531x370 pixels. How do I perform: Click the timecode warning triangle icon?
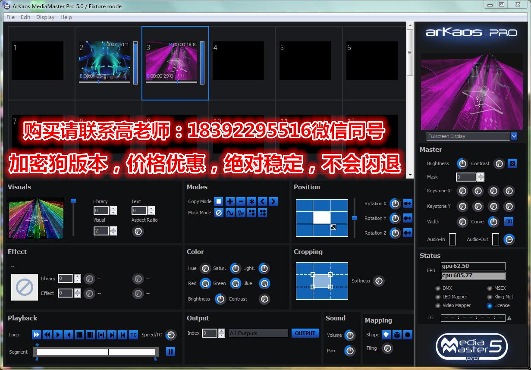pyautogui.click(x=509, y=318)
